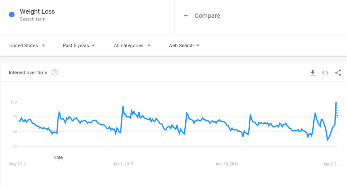347x186 pixels.
Task: Click the Apr 5 end date label
Action: [331, 164]
